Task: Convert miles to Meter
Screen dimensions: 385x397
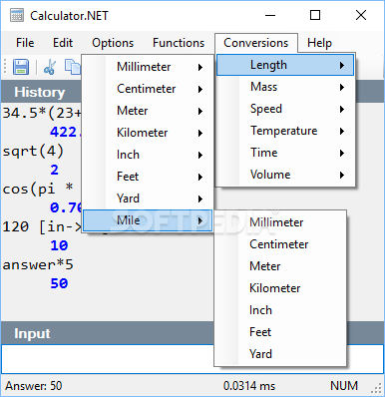Action: (x=280, y=266)
